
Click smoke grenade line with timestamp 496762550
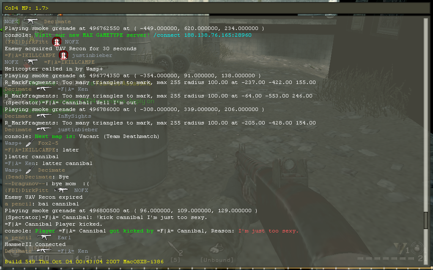pos(134,28)
